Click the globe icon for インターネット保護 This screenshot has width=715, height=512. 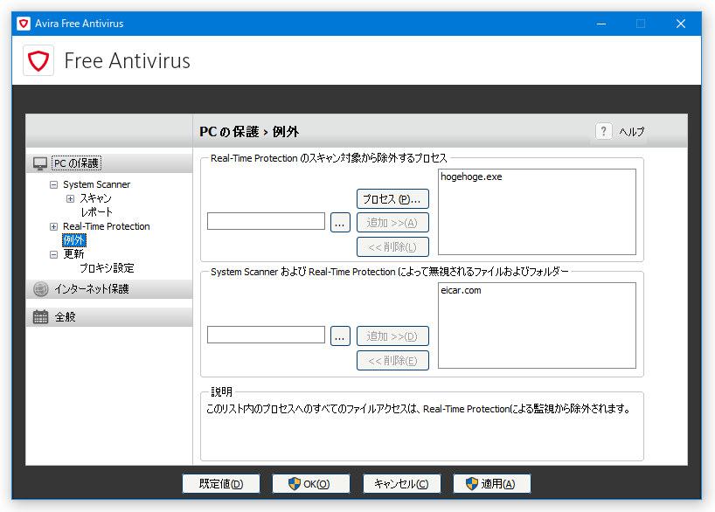point(40,289)
